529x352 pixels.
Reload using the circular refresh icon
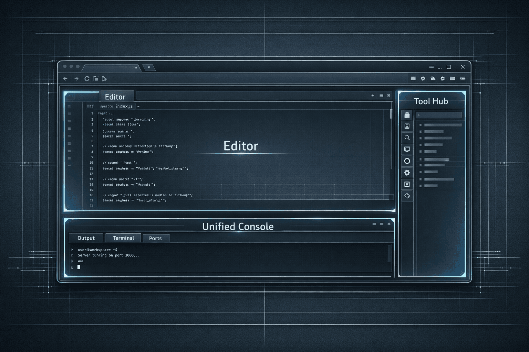click(87, 79)
